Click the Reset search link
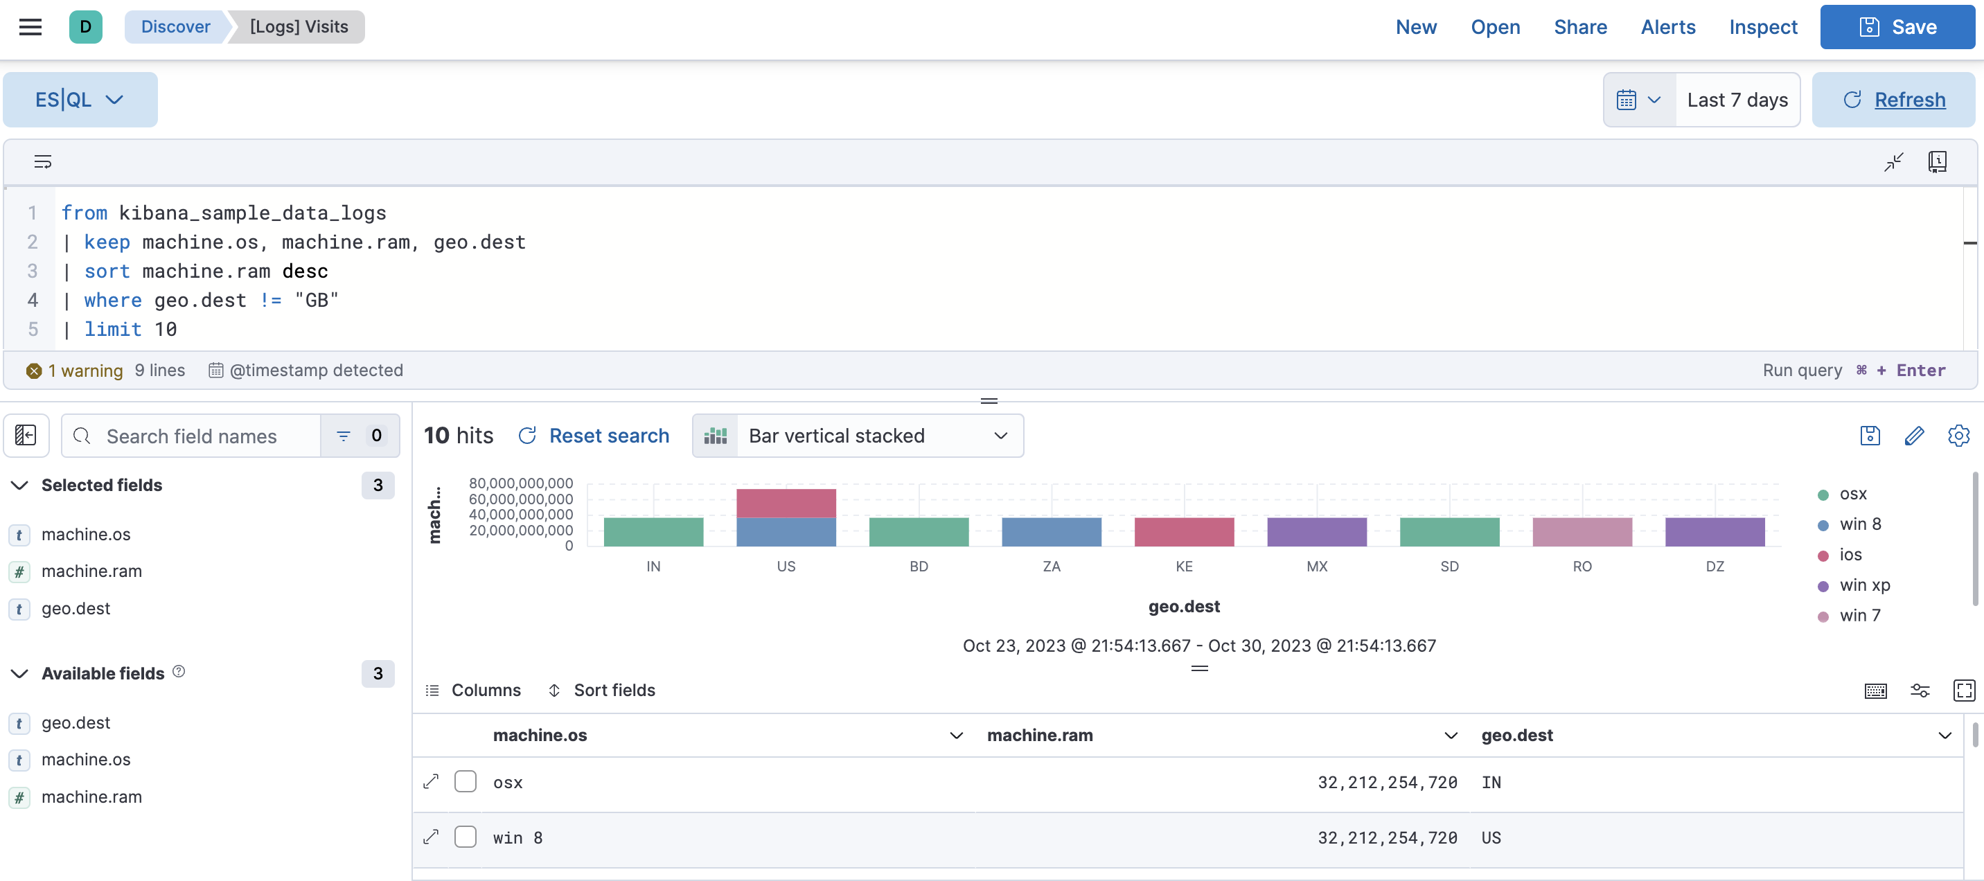 click(x=608, y=435)
